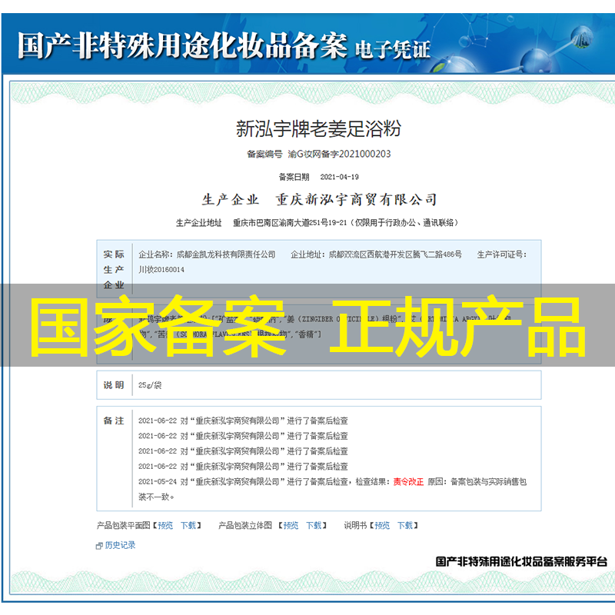
Task: Download the 产品包装平面图 file
Action: click(188, 526)
